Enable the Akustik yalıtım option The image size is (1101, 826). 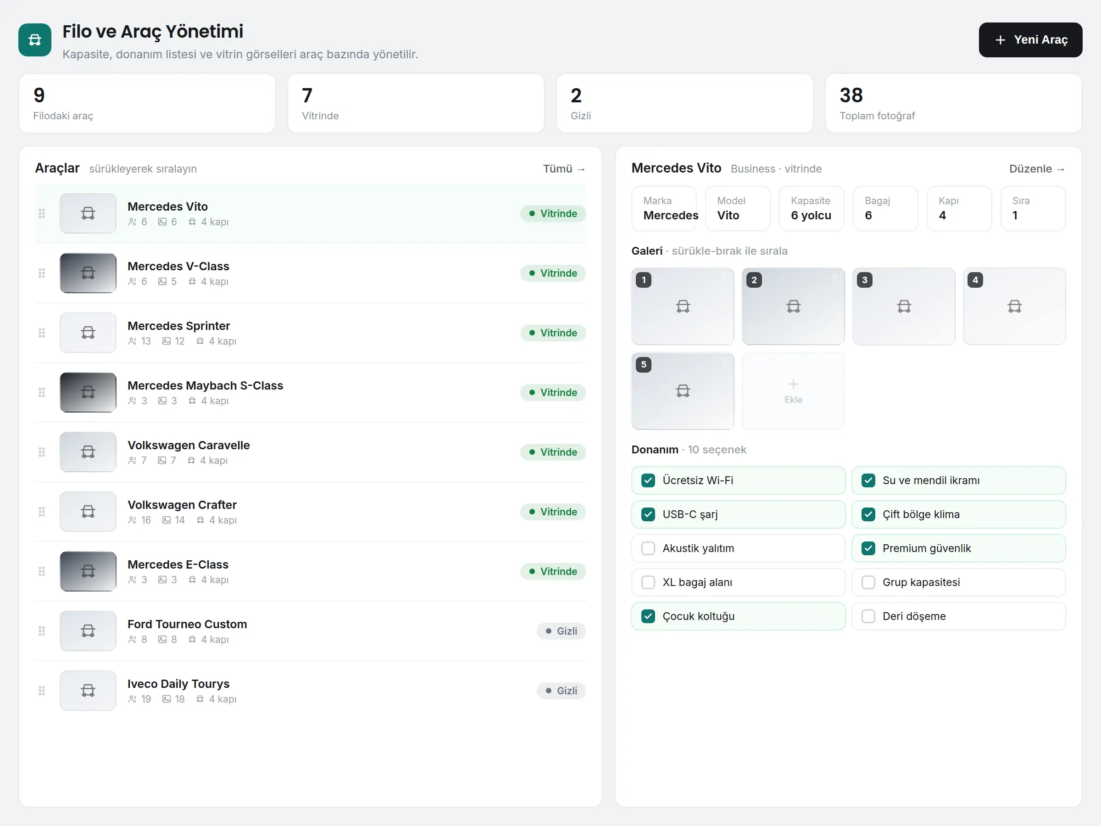tap(648, 549)
